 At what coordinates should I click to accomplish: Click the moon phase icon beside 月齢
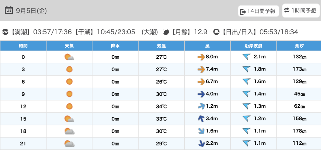(166, 32)
